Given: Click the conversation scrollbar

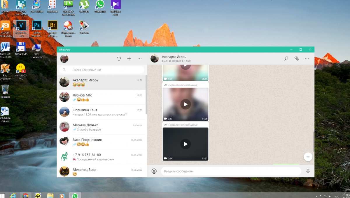Looking at the screenshot, I should click(x=314, y=141).
